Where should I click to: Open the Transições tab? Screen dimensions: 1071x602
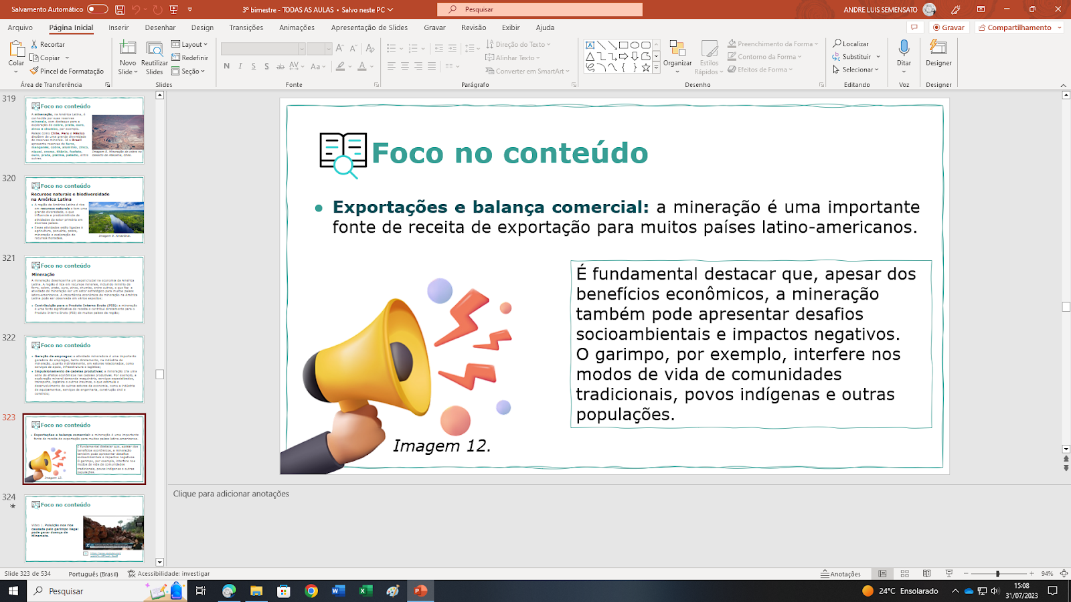[246, 27]
